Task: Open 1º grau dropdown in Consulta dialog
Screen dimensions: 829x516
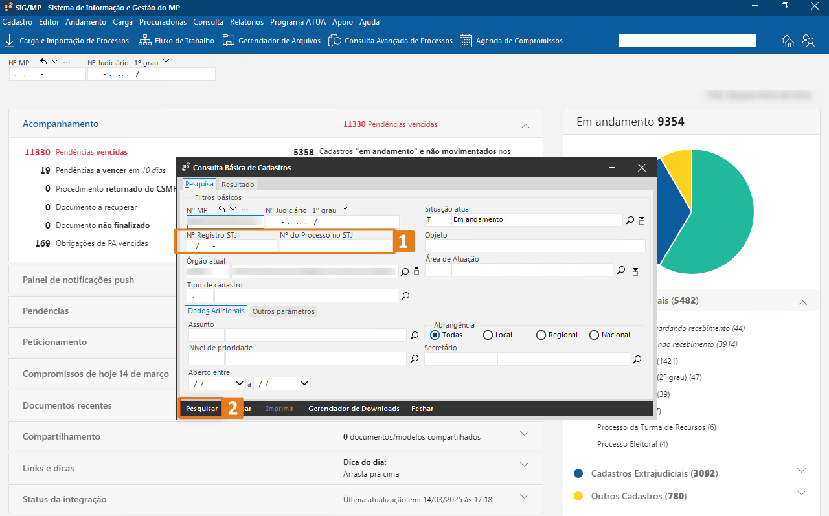Action: point(345,209)
